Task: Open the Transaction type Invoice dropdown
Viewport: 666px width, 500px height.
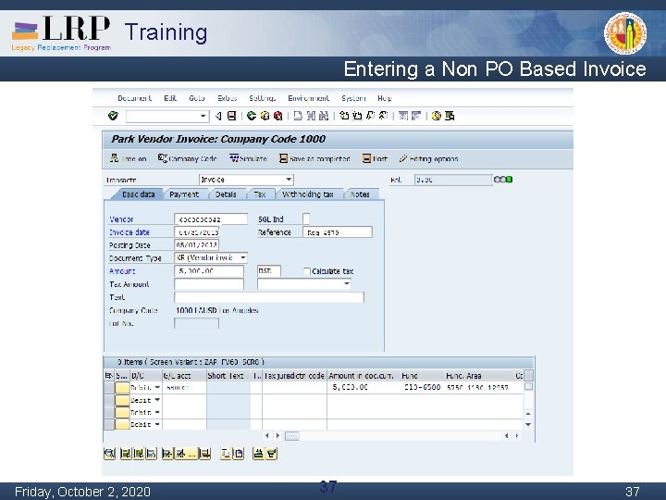Action: tap(289, 180)
